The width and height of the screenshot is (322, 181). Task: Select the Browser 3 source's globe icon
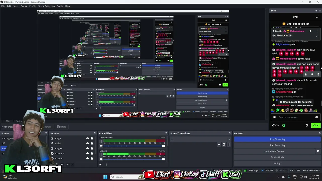click(x=52, y=153)
